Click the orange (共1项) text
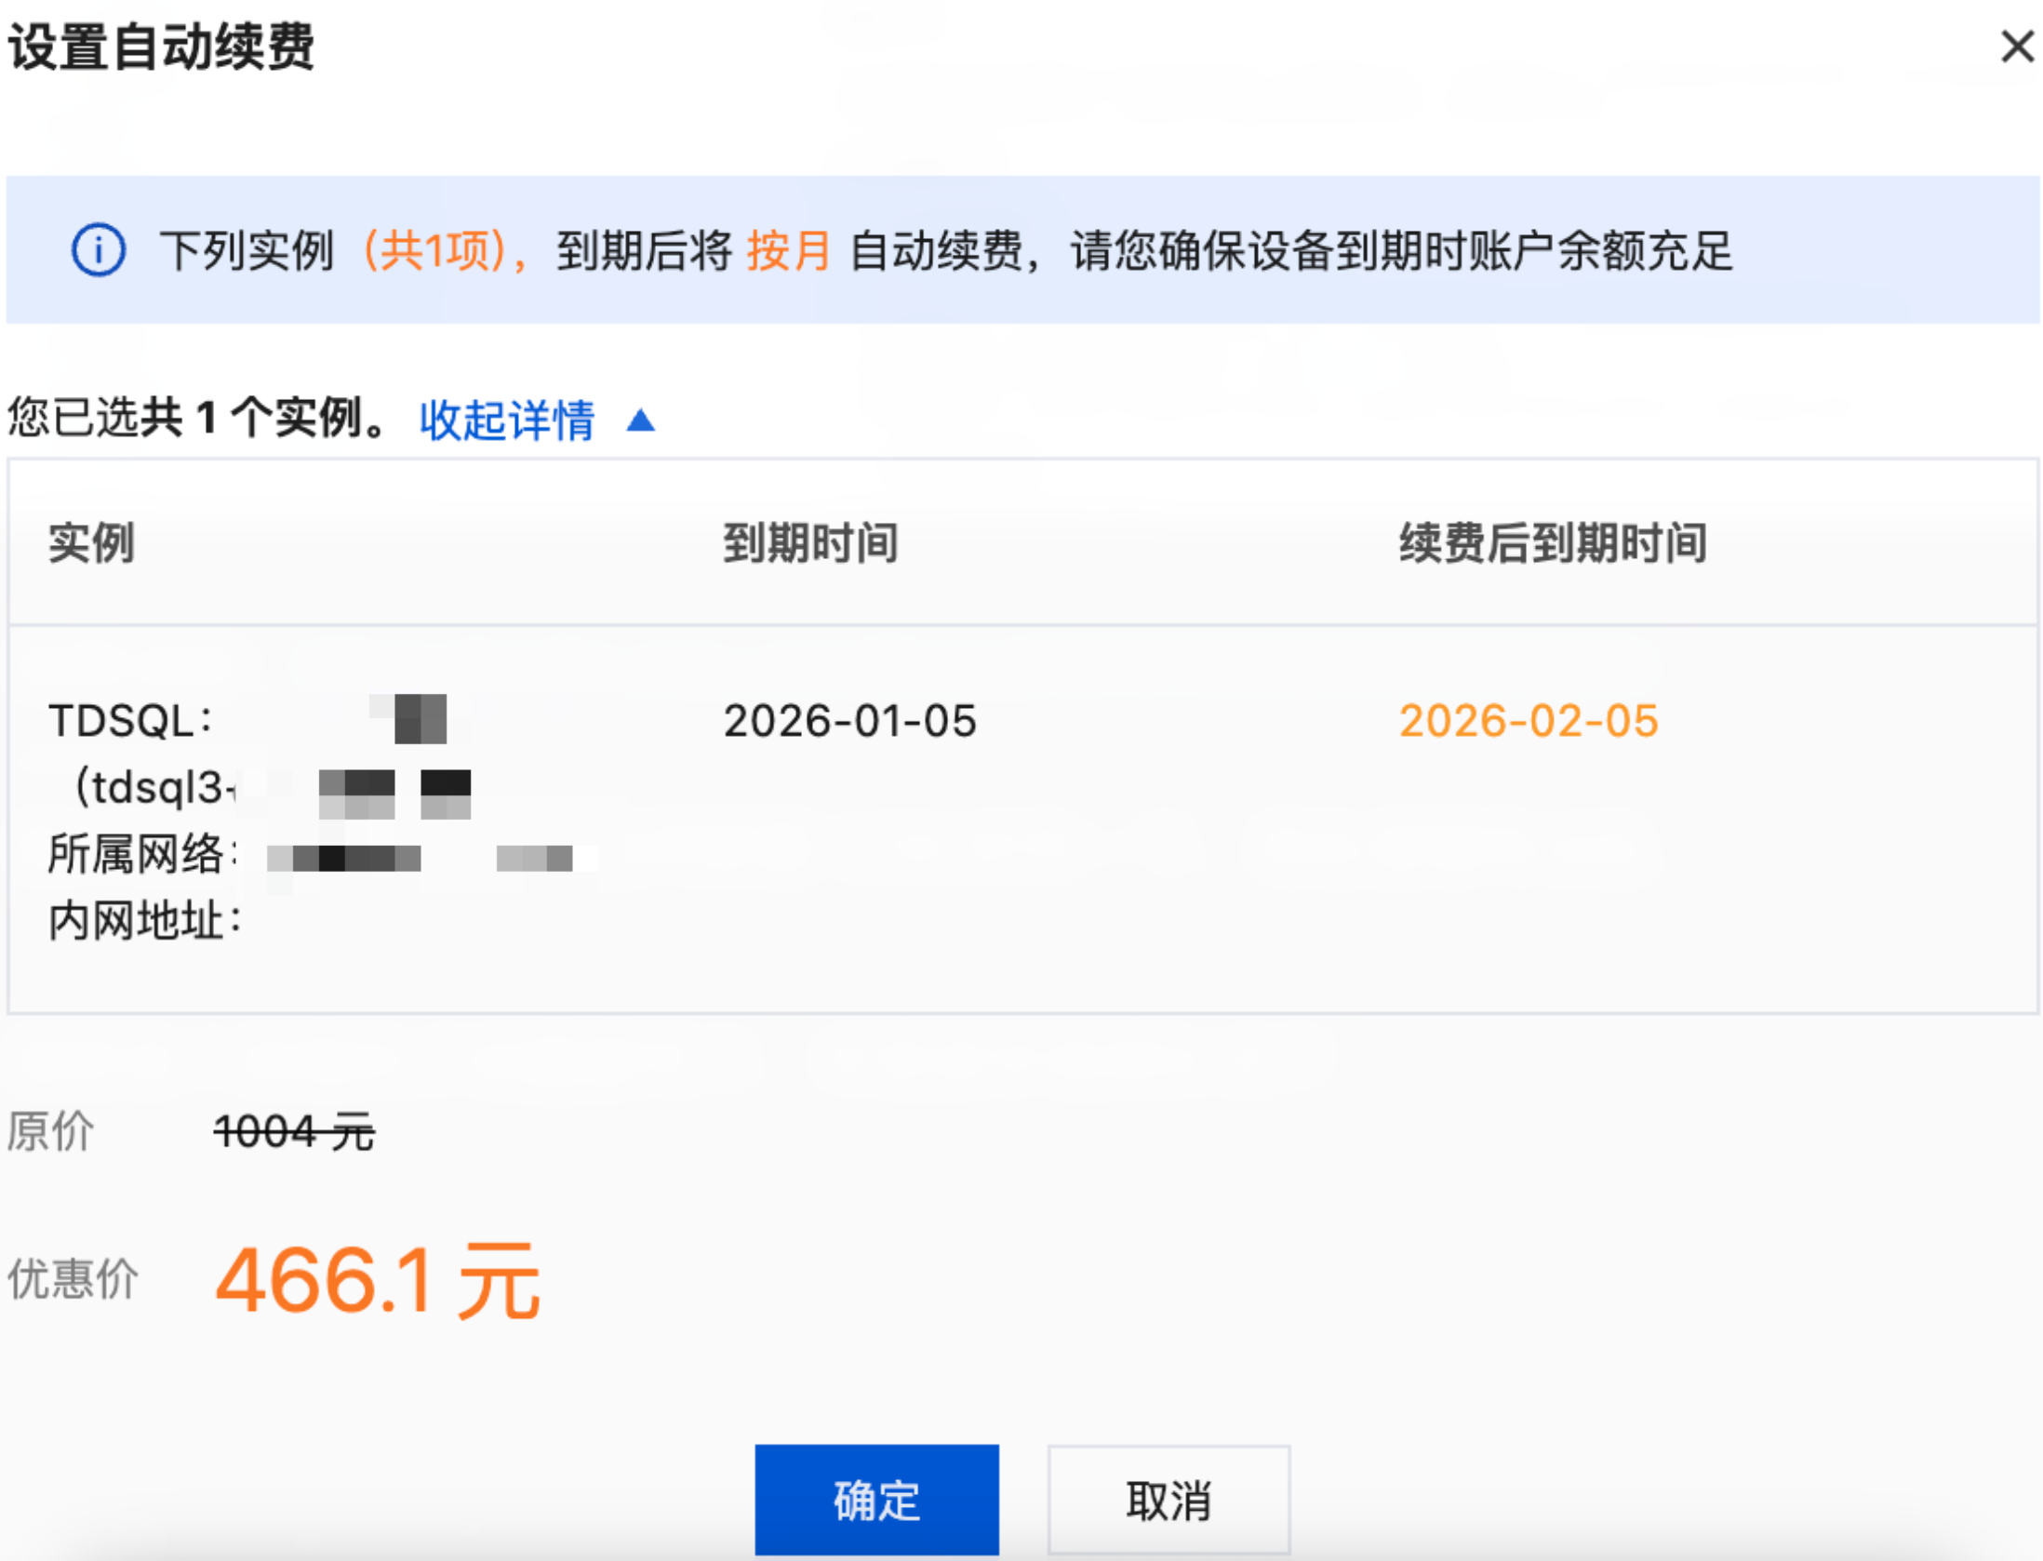This screenshot has width=2043, height=1561. coord(442,251)
